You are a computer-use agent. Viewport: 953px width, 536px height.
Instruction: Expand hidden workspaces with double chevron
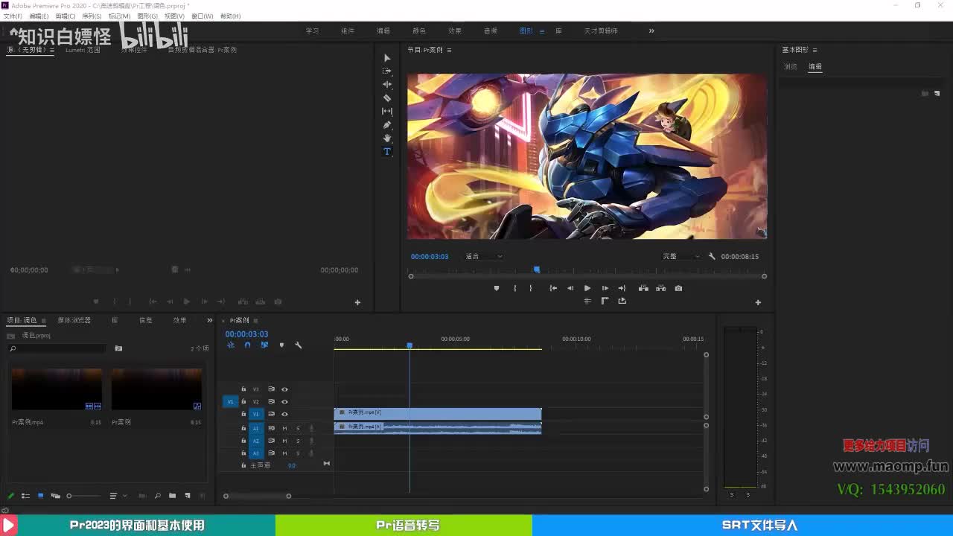click(651, 31)
